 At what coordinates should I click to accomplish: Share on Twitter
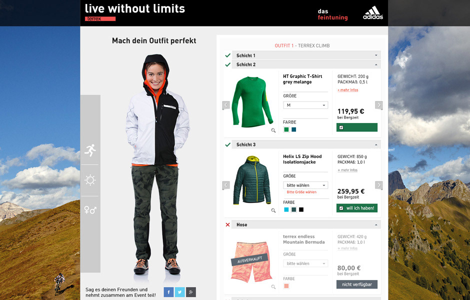point(179,292)
